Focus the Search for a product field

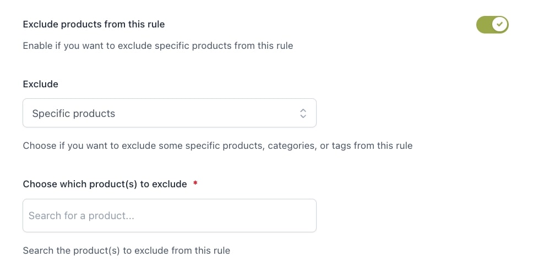(x=170, y=215)
